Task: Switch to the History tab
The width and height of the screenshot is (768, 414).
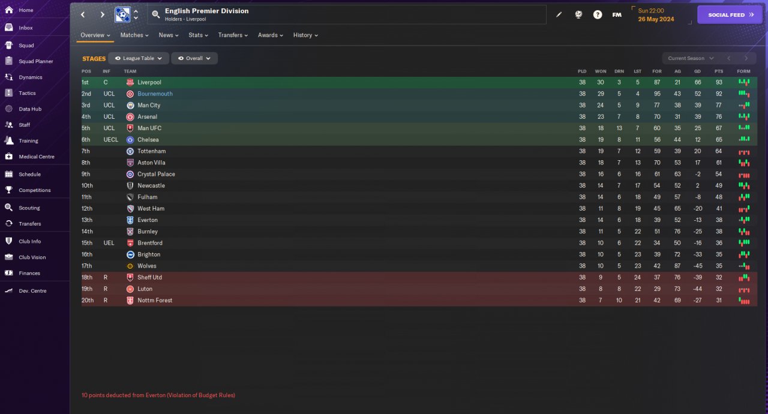Action: [305, 35]
